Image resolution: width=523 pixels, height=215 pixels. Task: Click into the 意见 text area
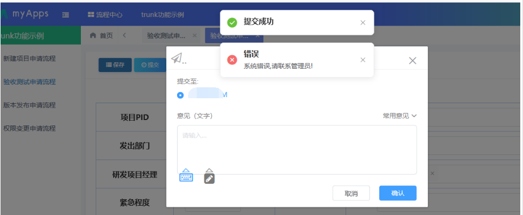click(297, 150)
